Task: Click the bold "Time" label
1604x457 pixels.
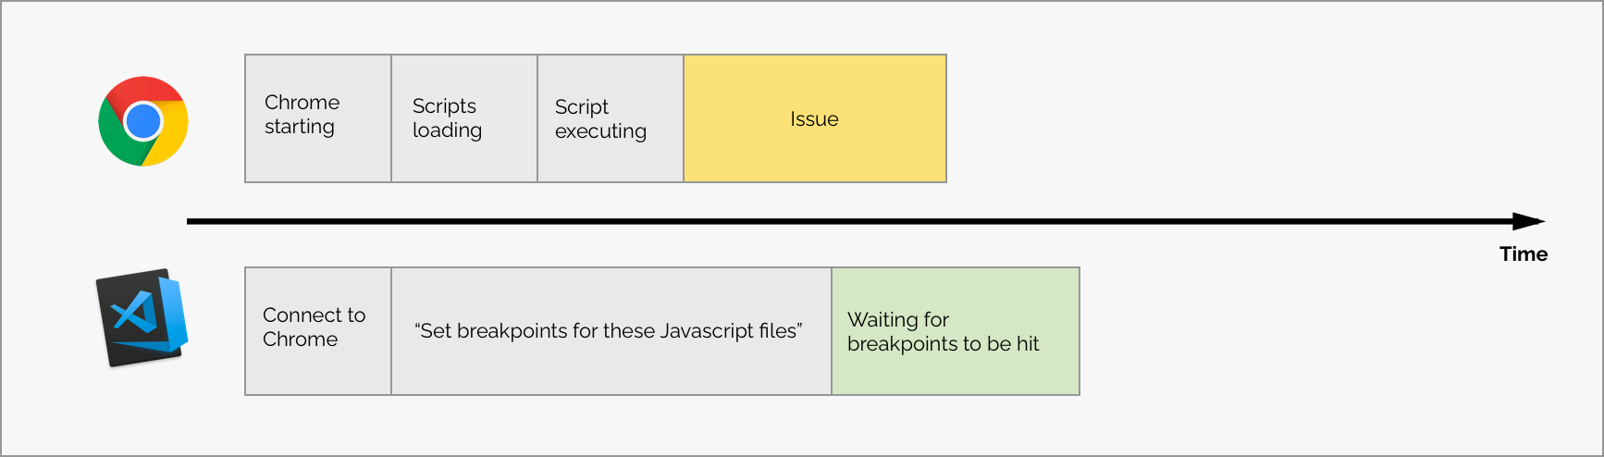Action: (1523, 254)
